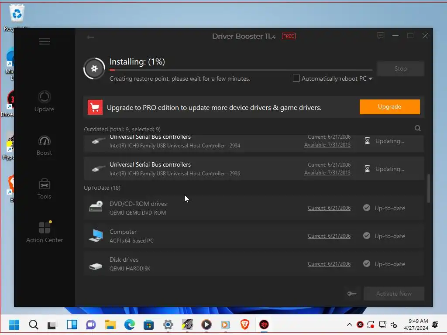The width and height of the screenshot is (447, 335).
Task: Open Available 7/31/2013 link for Controller 2936
Action: click(327, 173)
